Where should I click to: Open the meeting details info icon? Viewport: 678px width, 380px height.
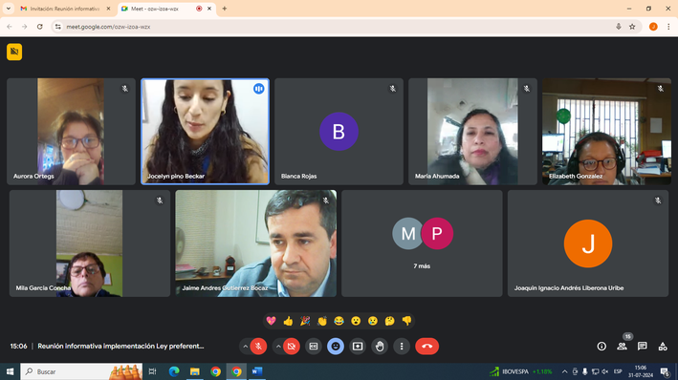click(601, 346)
